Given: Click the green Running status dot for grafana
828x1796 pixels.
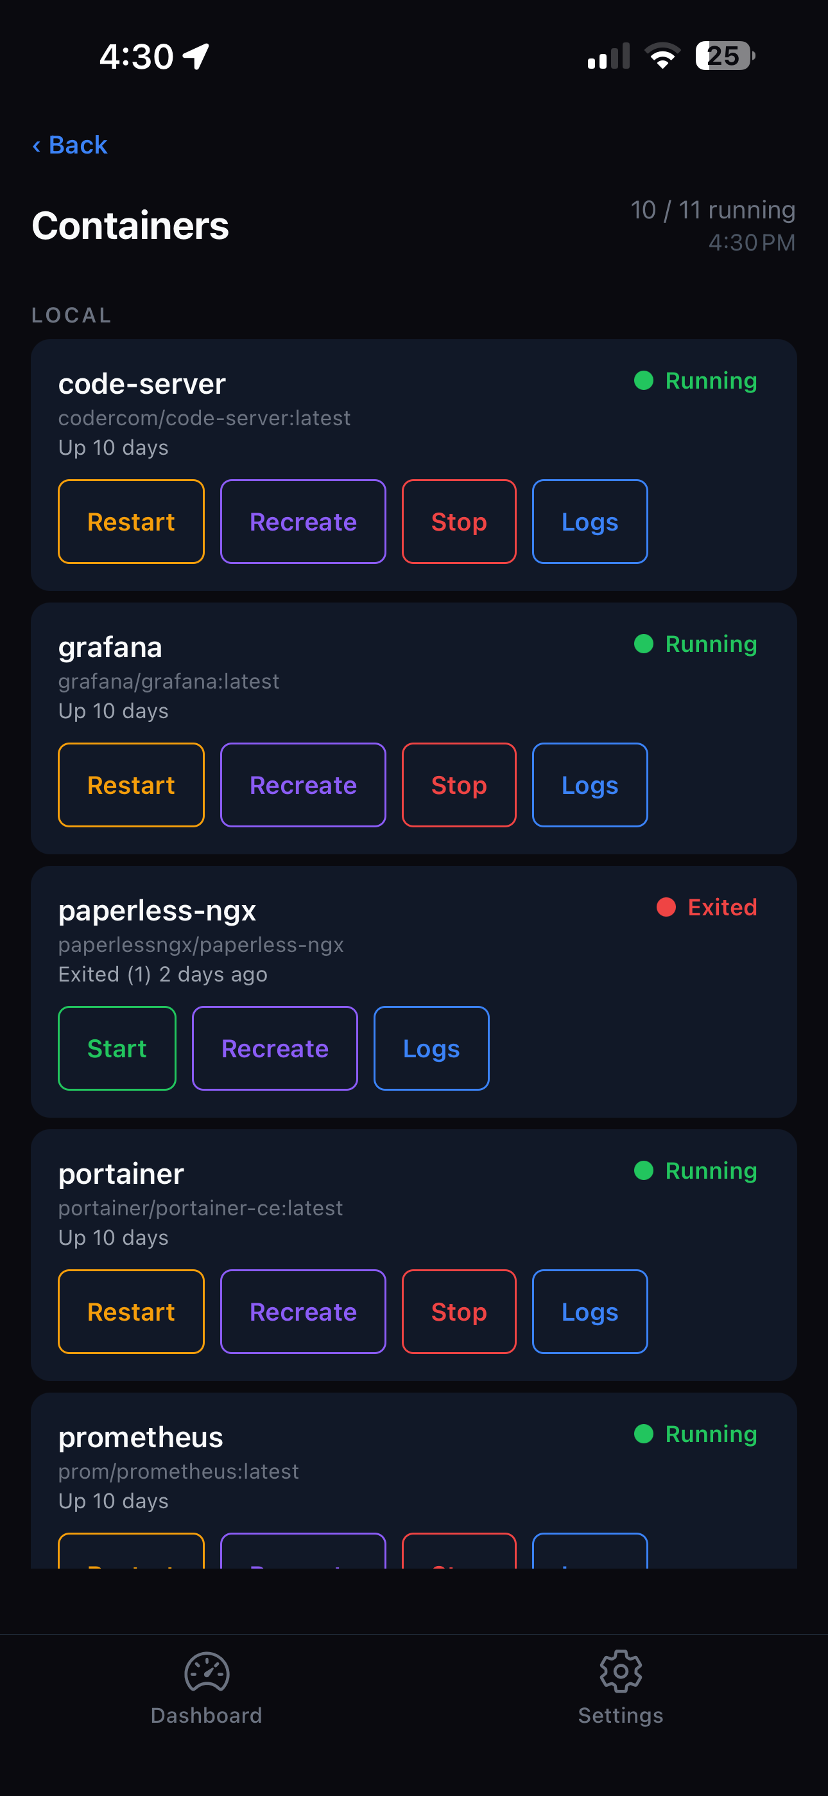Looking at the screenshot, I should point(643,644).
